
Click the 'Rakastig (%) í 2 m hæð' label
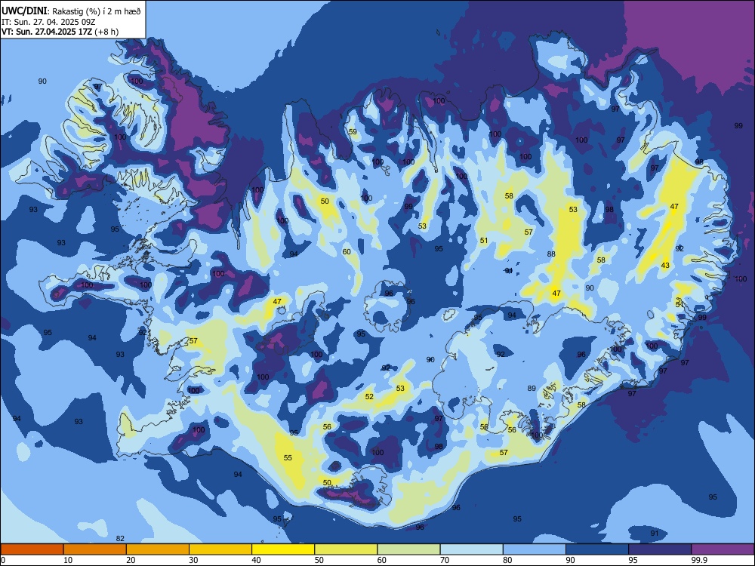coord(97,11)
